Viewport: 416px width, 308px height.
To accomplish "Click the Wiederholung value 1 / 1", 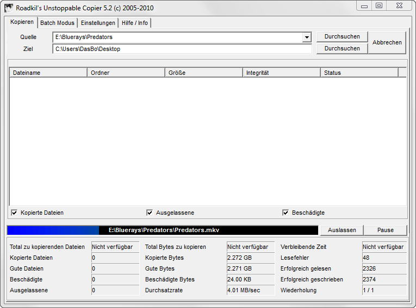I will click(x=384, y=290).
